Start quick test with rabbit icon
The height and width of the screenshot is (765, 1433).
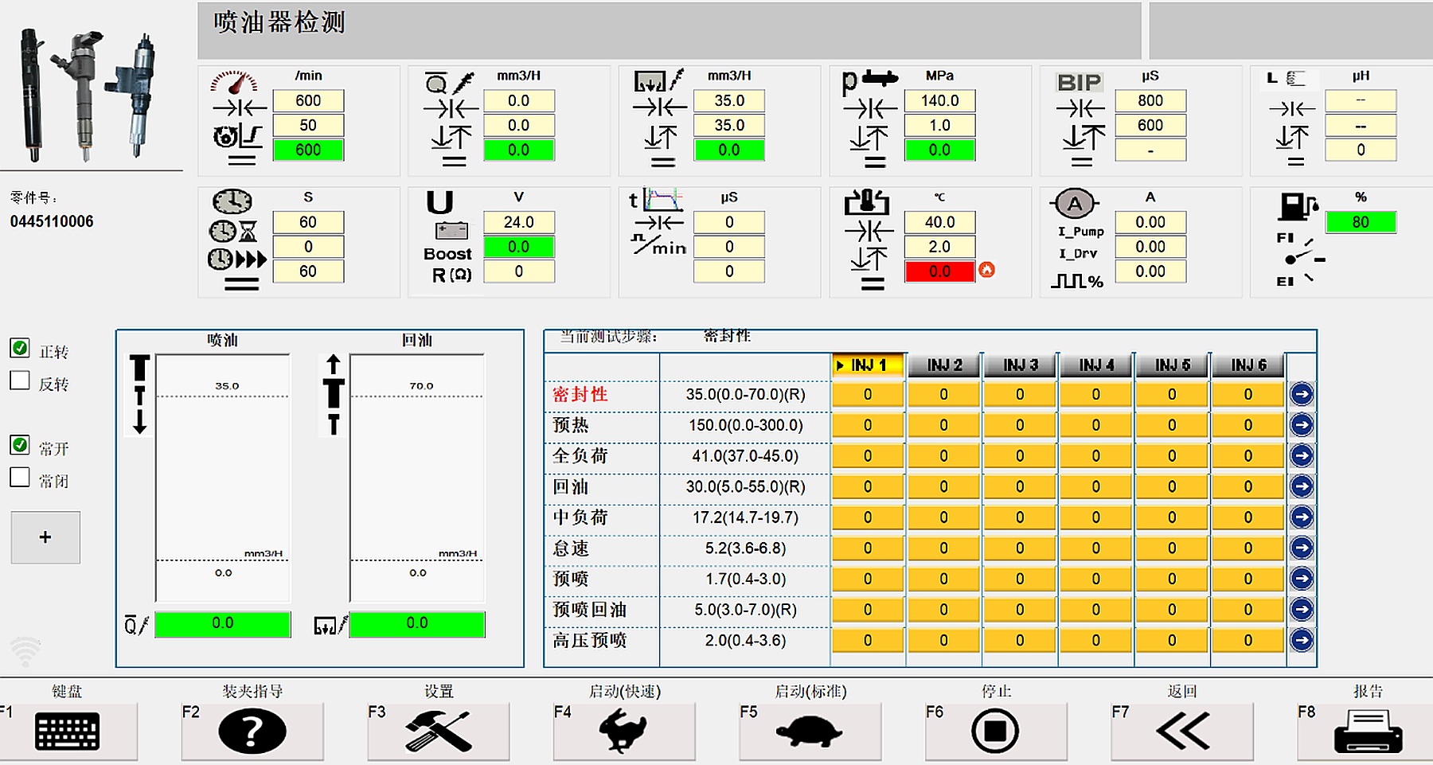pos(624,731)
